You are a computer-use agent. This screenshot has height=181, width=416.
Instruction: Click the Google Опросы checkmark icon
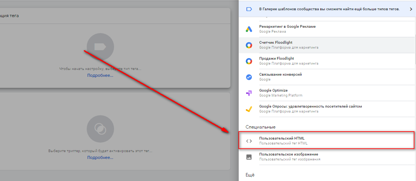click(x=249, y=109)
